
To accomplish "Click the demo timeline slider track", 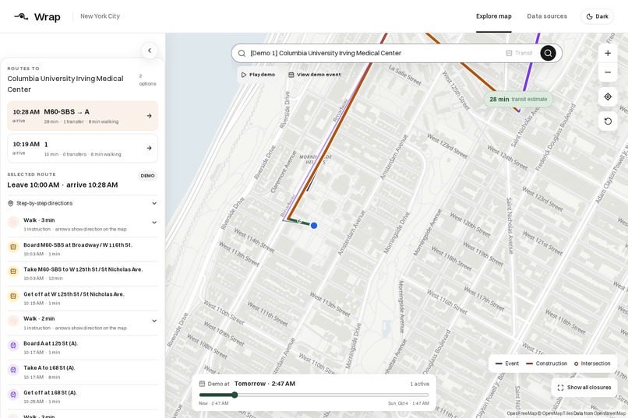I will 314,395.
